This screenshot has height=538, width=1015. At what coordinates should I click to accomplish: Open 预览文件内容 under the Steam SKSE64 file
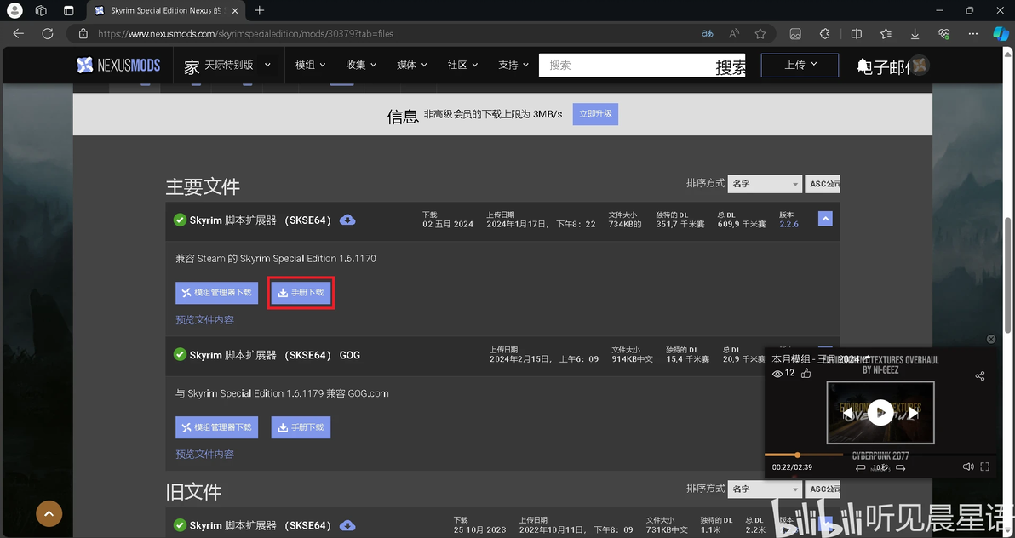(x=204, y=320)
